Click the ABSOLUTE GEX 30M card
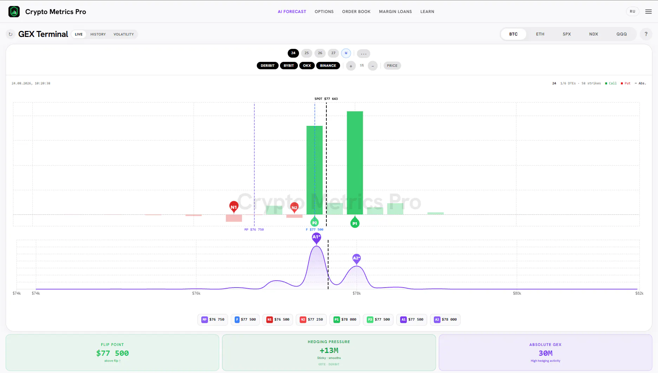The height and width of the screenshot is (373, 658). click(x=545, y=353)
